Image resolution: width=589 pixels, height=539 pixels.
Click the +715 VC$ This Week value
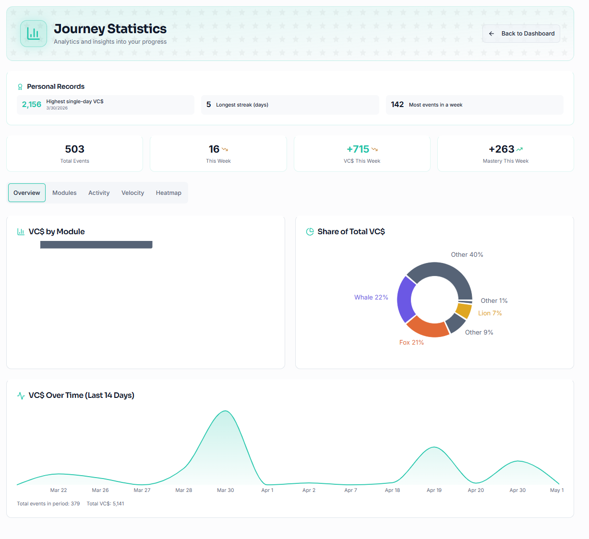(358, 149)
